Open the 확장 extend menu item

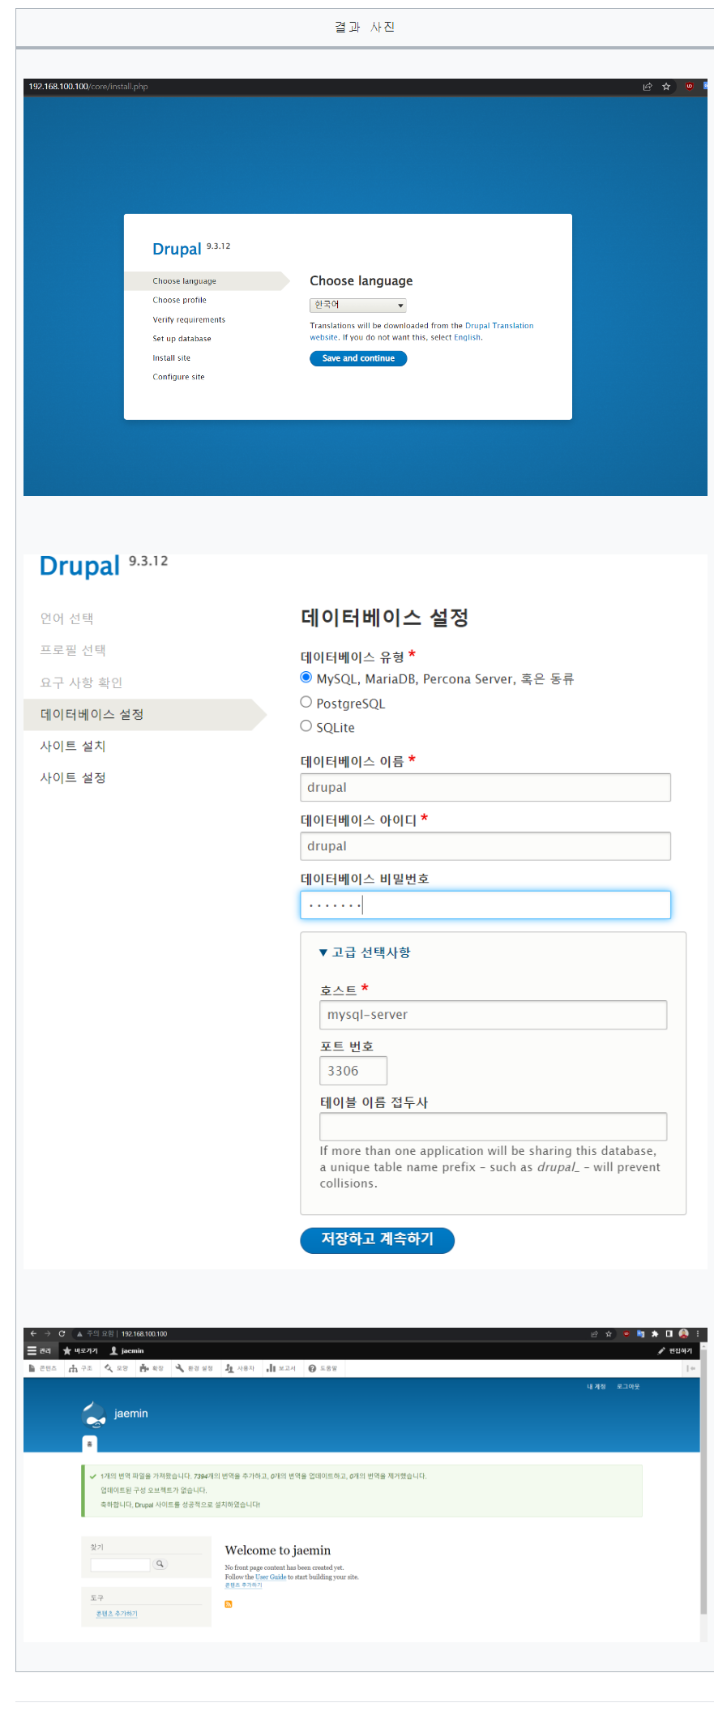pos(152,1368)
